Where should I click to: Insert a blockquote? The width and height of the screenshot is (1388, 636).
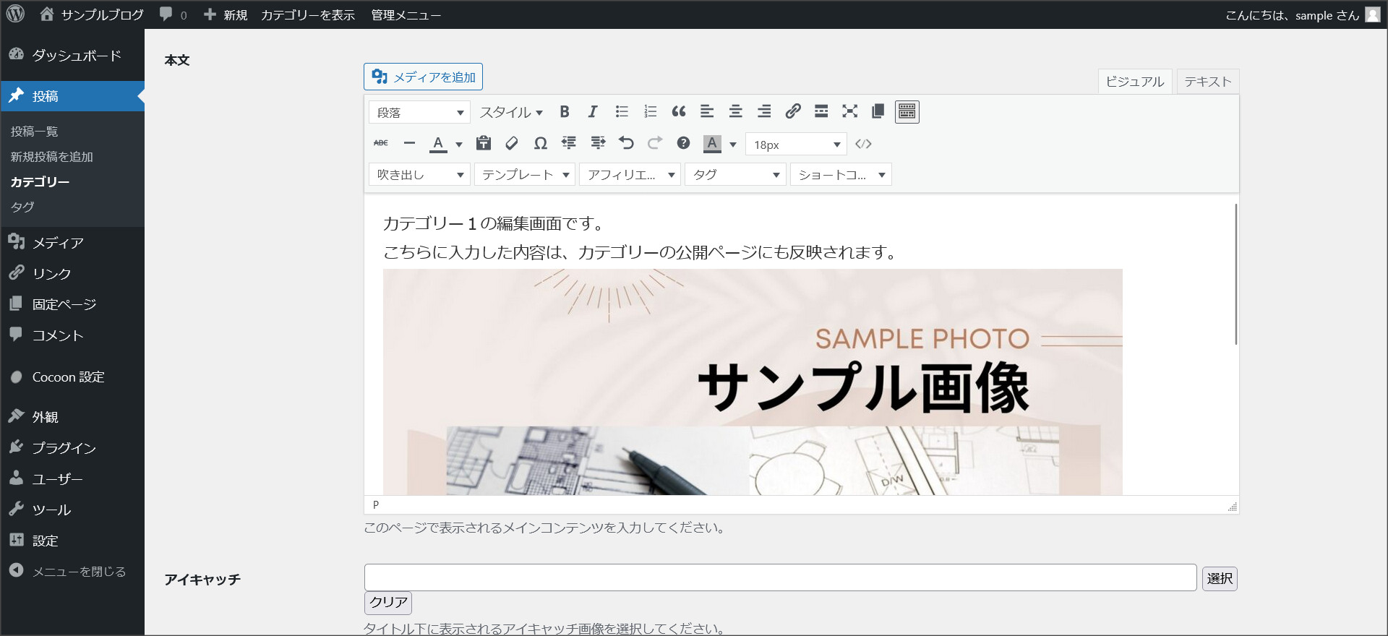point(678,112)
